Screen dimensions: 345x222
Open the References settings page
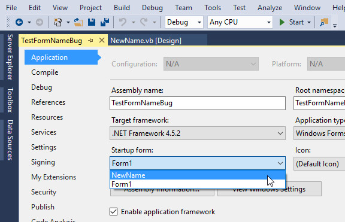(48, 102)
